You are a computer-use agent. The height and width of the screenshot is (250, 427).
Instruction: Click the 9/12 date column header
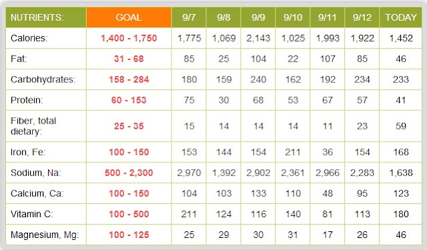point(362,17)
